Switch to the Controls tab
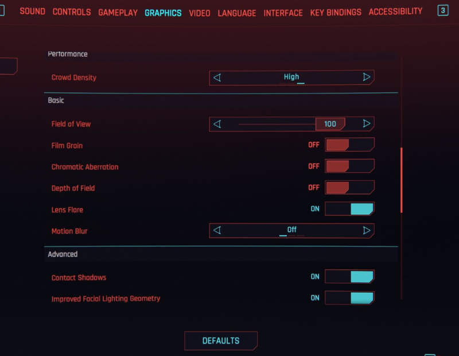This screenshot has width=459, height=356. click(x=72, y=12)
